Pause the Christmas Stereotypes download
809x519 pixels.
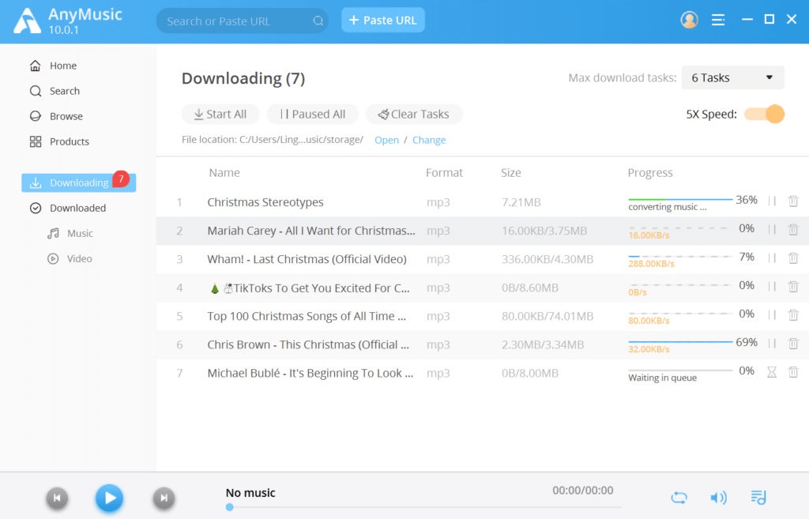(x=772, y=201)
